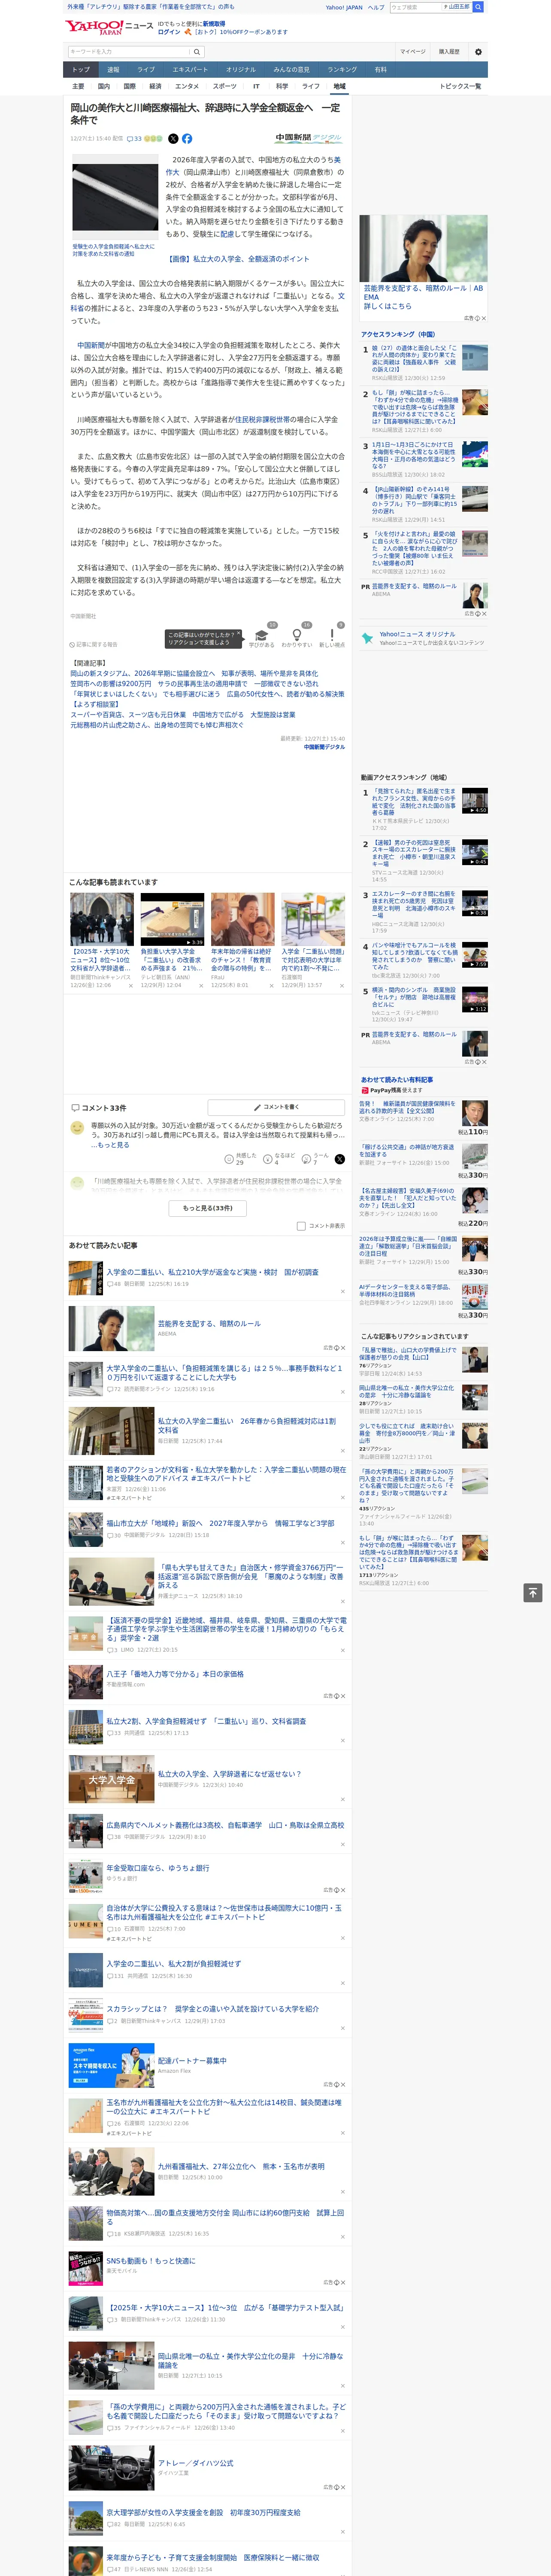The image size is (551, 2576).
Task: Open the 詳しくはこちら ABEMA ad link
Action: click(x=387, y=306)
